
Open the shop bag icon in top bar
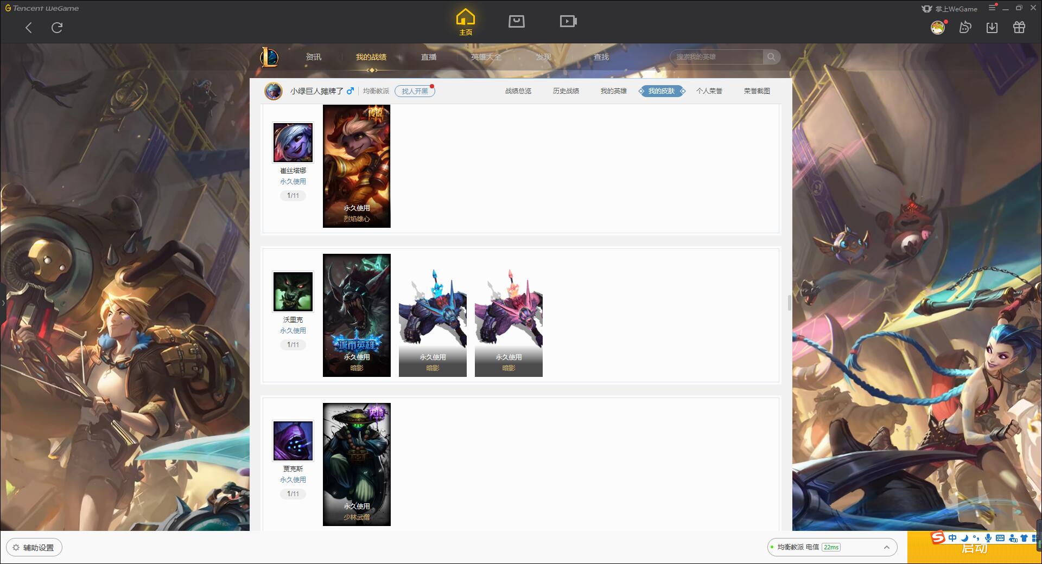516,21
